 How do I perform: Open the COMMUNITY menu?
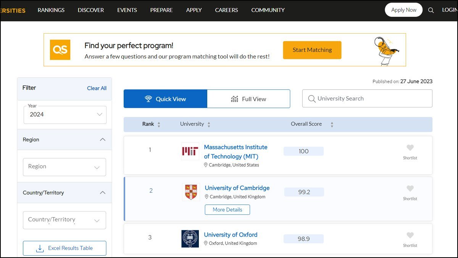(268, 10)
